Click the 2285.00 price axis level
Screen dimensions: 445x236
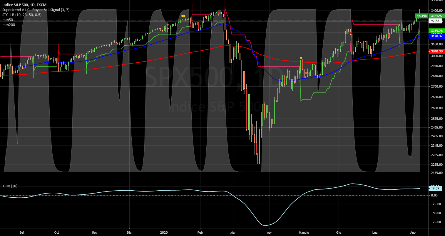[x=437, y=155]
